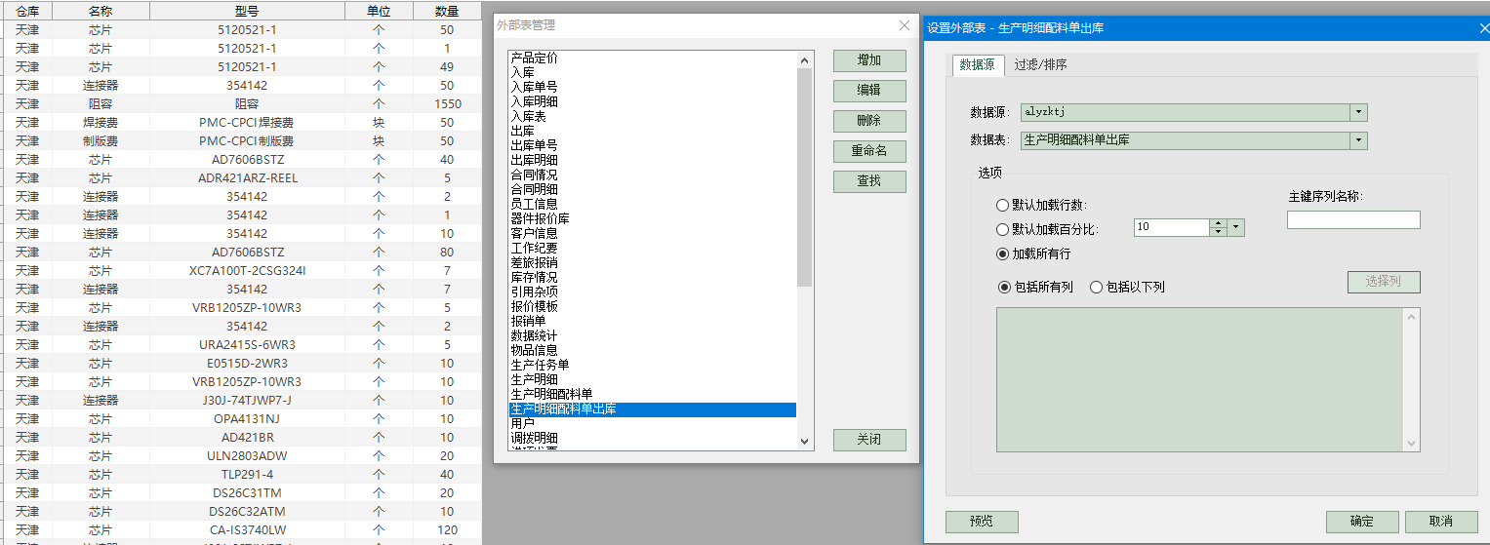Viewport: 1490px width, 545px height.
Task: Click column list box scroll-up arrow
Action: click(x=1411, y=316)
